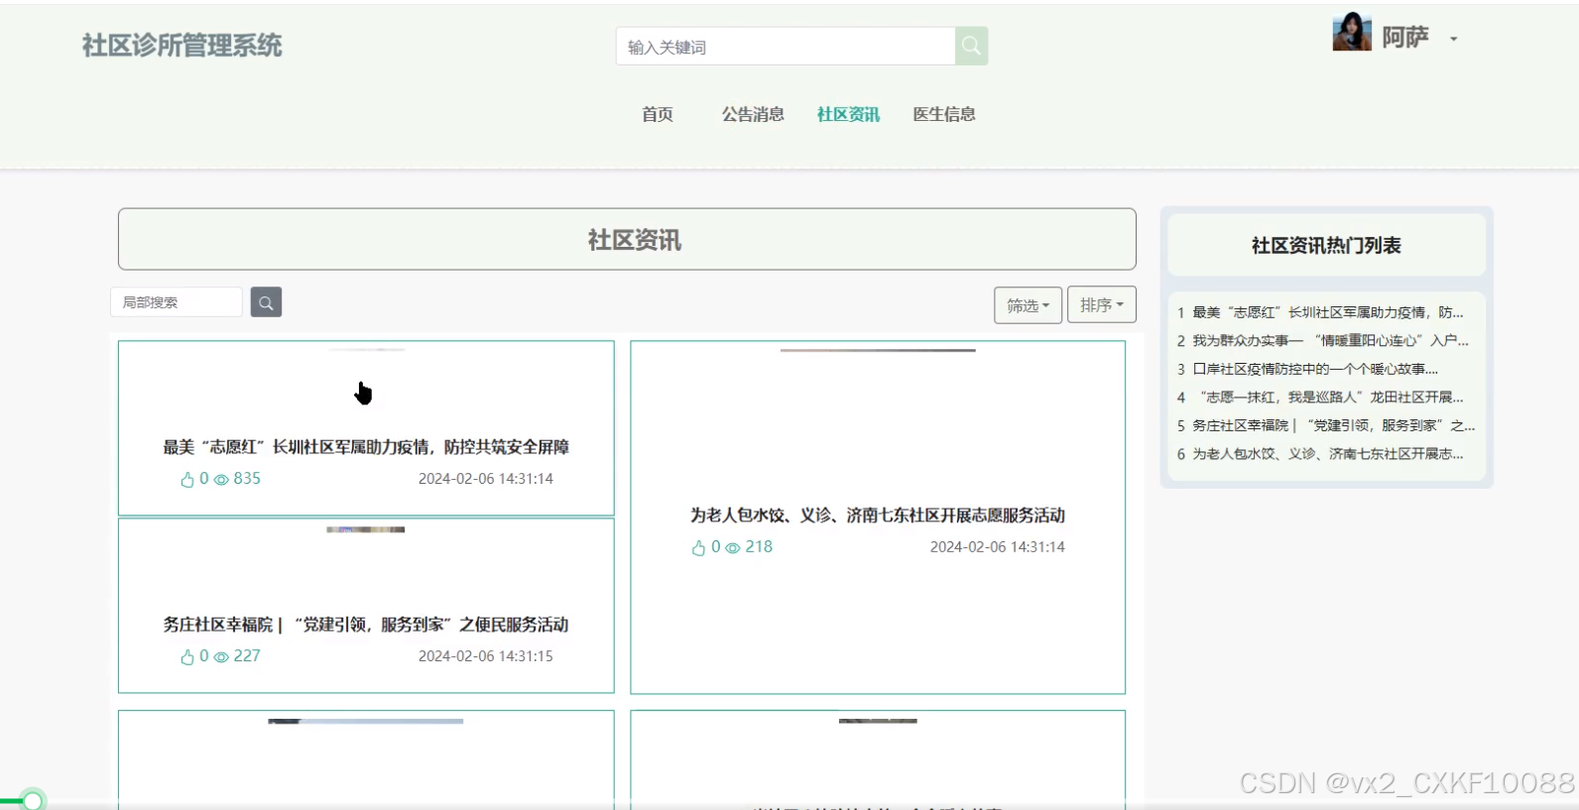Click the green progress knob at bottom left
The image size is (1579, 810).
33,799
